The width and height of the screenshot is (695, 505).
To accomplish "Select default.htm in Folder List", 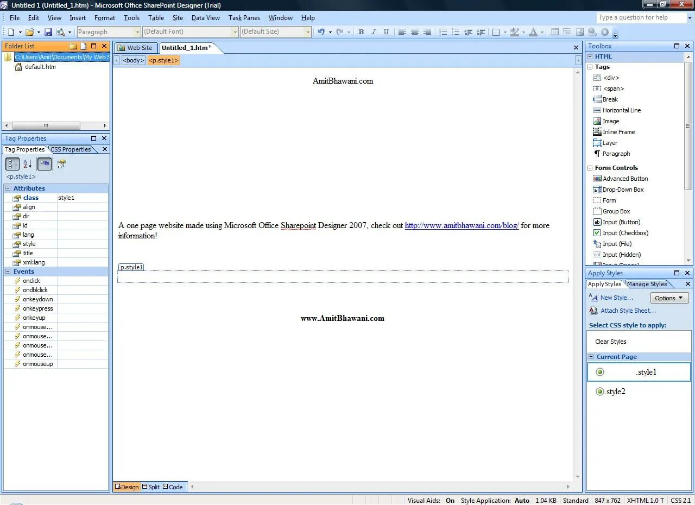I will 40,67.
